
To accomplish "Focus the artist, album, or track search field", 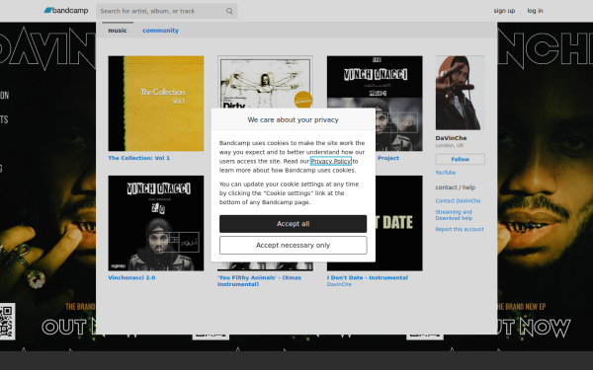I will tap(166, 11).
